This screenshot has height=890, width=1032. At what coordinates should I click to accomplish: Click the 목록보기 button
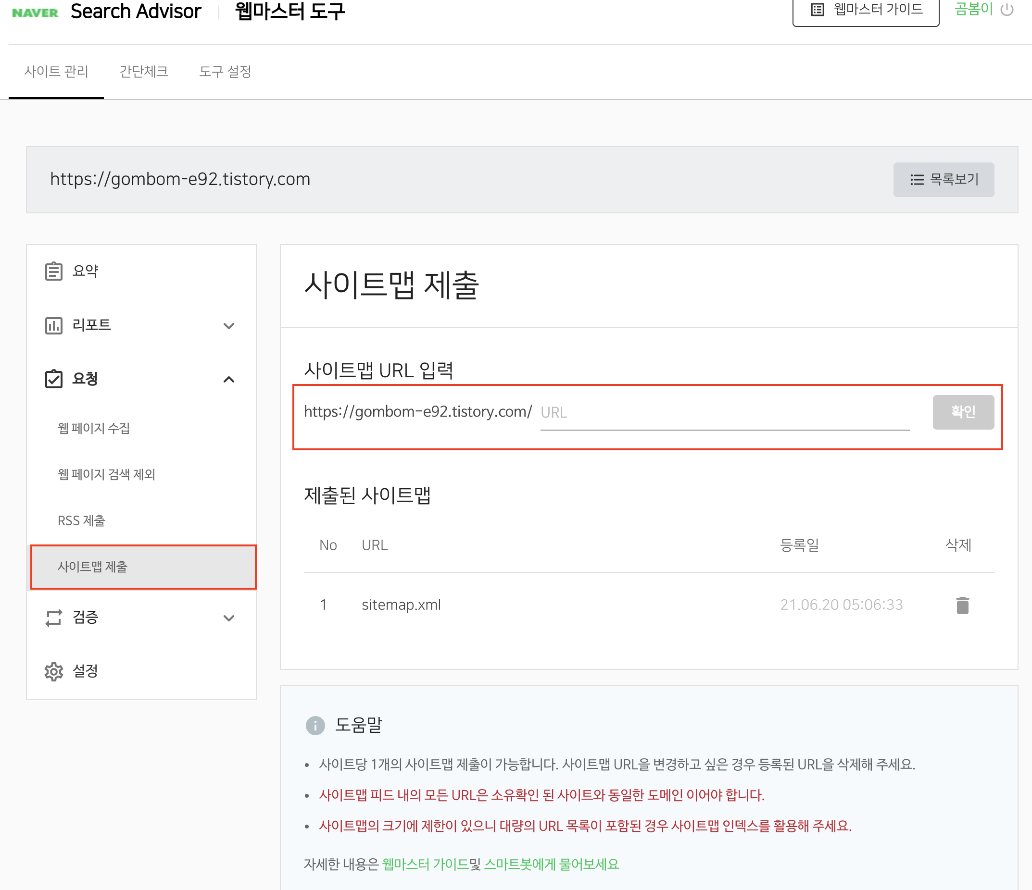tap(944, 179)
